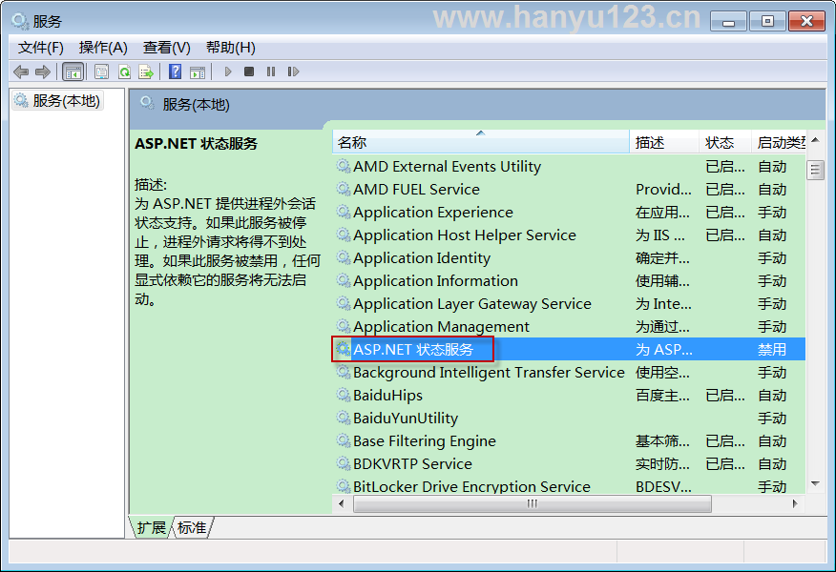Click gear icon beside BaiduYunUtility
Image resolution: width=836 pixels, height=572 pixels.
pyautogui.click(x=344, y=419)
